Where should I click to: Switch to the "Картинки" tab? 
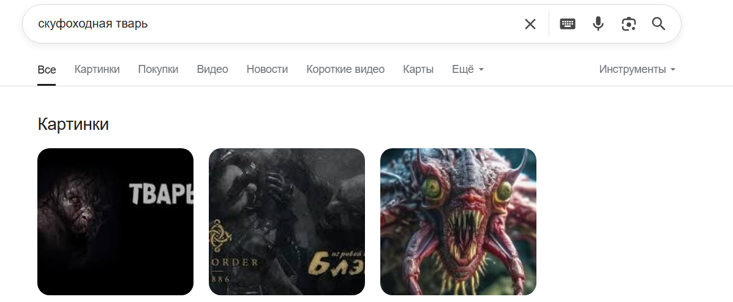(97, 69)
